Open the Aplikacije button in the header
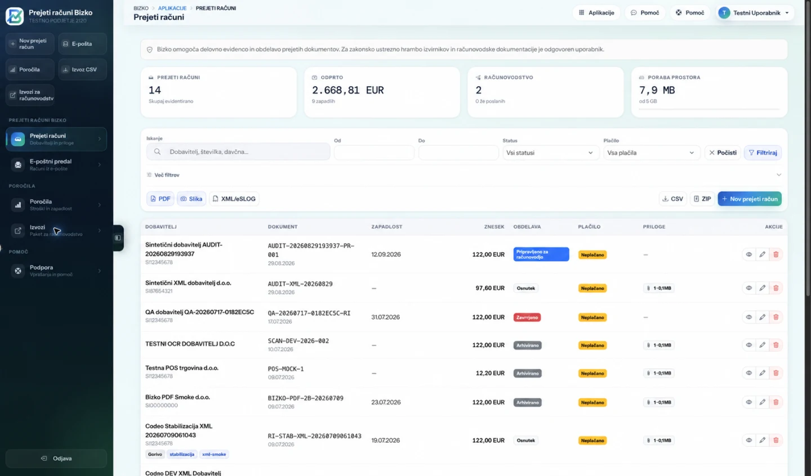This screenshot has height=476, width=811. click(596, 12)
